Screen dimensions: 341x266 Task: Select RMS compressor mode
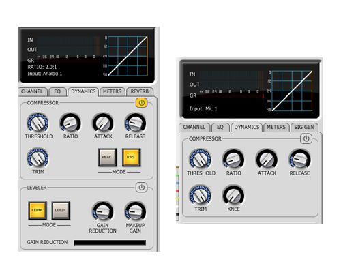tap(131, 158)
